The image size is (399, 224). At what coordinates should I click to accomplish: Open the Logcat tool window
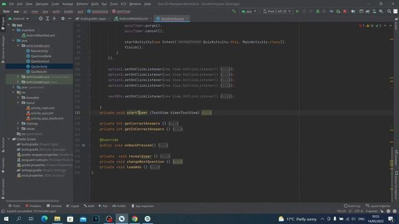coord(72,206)
